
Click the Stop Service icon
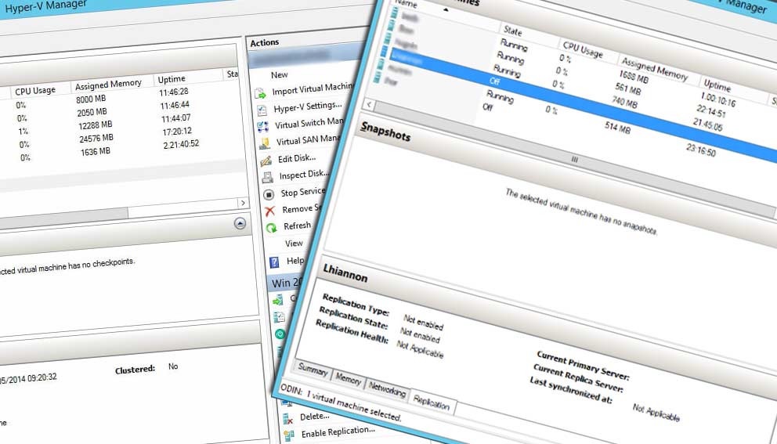(269, 195)
